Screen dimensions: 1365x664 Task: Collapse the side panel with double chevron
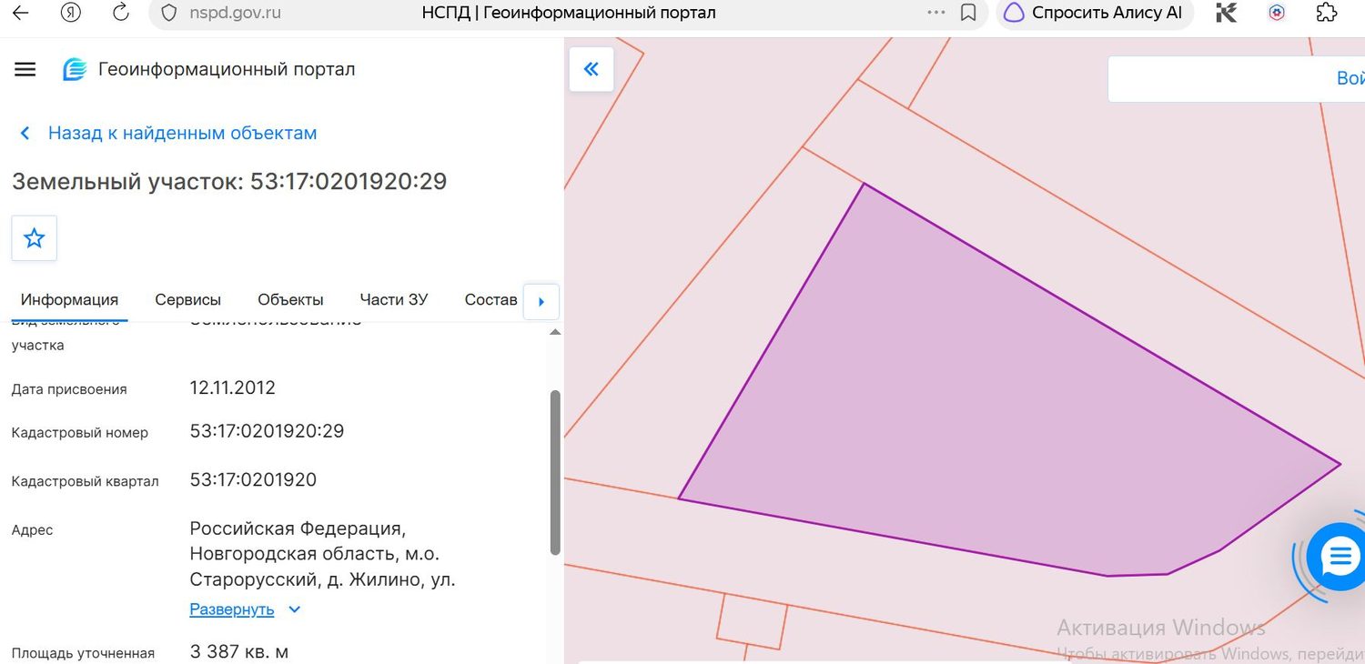(x=591, y=69)
